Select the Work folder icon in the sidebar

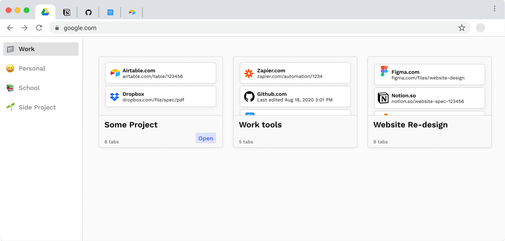tap(10, 49)
